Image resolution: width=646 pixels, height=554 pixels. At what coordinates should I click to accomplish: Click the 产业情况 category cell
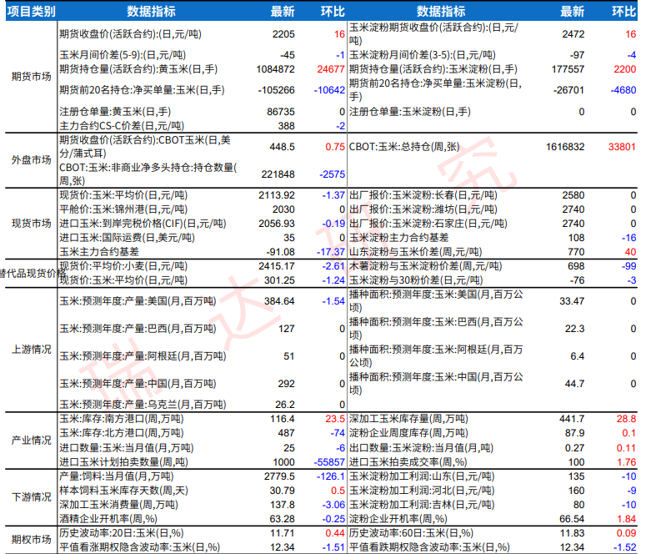point(28,440)
